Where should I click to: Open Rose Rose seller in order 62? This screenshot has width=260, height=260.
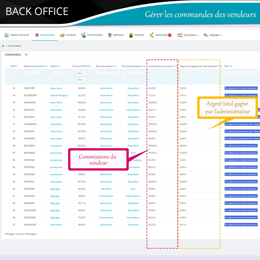106,189
